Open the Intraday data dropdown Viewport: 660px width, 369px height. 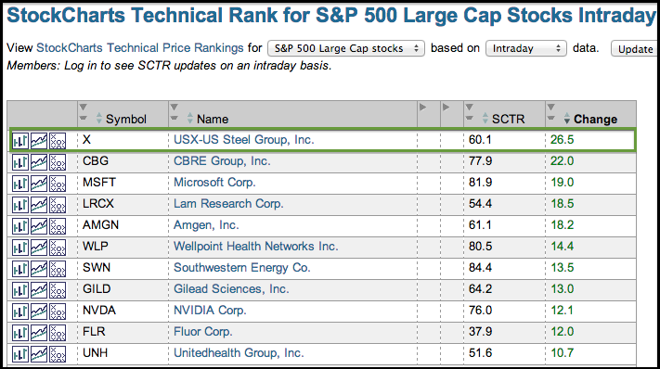tap(526, 48)
